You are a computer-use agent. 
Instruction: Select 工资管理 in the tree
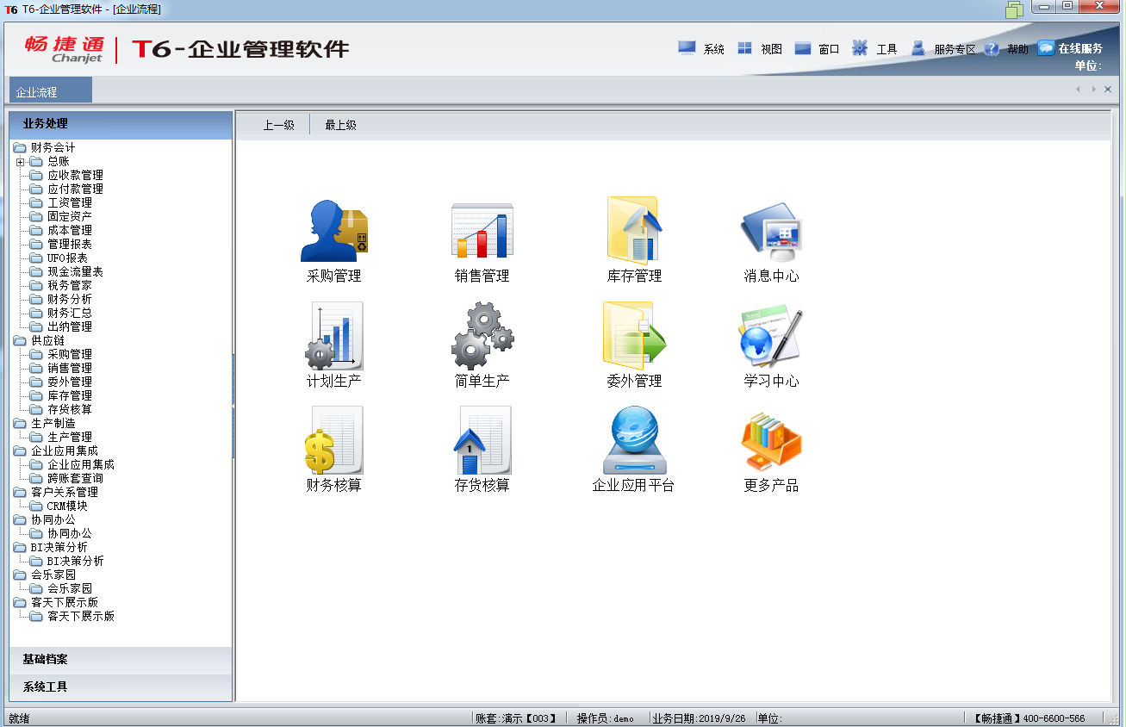point(70,202)
